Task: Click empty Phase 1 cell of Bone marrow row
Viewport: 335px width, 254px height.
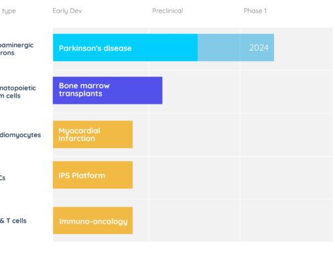Action: pos(286,92)
